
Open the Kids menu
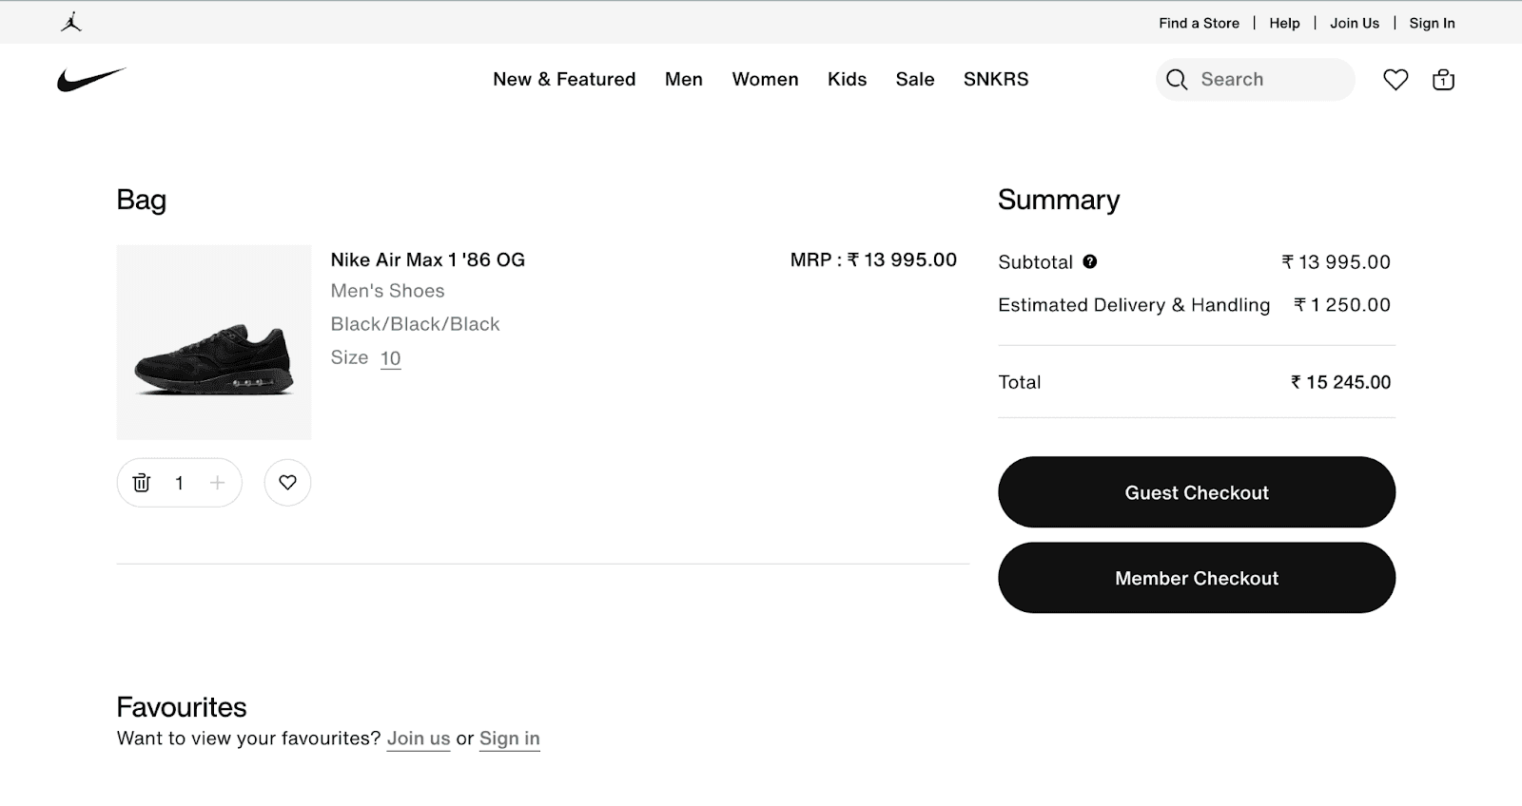point(847,79)
